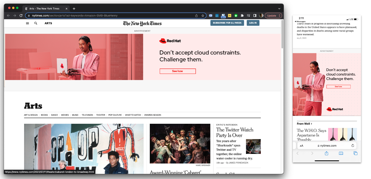Viewport: 371px width, 179px height.
Task: Open the Theater section
Action: point(101,115)
